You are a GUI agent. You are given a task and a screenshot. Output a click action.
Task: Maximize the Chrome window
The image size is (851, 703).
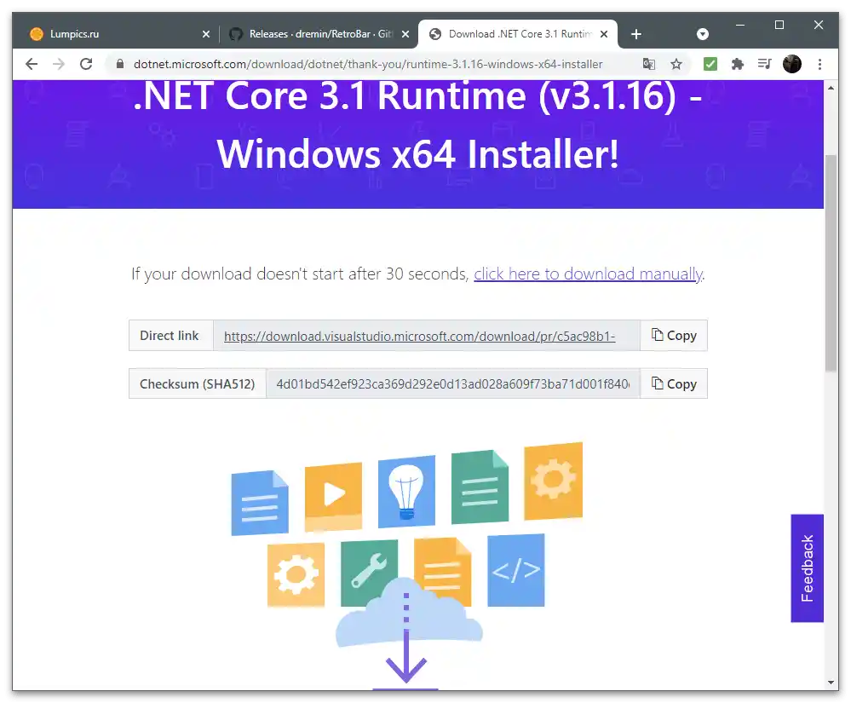click(779, 25)
